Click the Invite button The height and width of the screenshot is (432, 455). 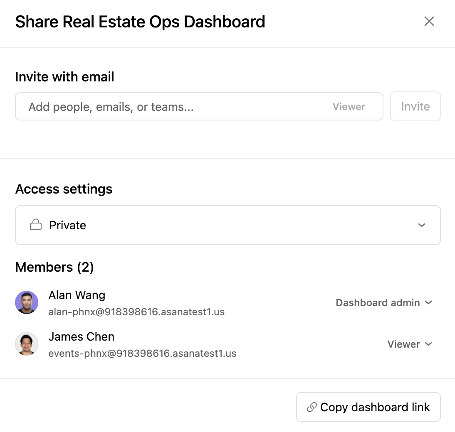415,106
